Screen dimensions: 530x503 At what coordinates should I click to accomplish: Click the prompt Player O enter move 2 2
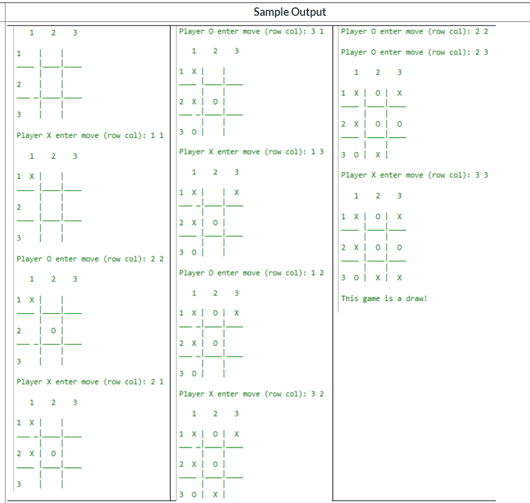click(x=90, y=259)
